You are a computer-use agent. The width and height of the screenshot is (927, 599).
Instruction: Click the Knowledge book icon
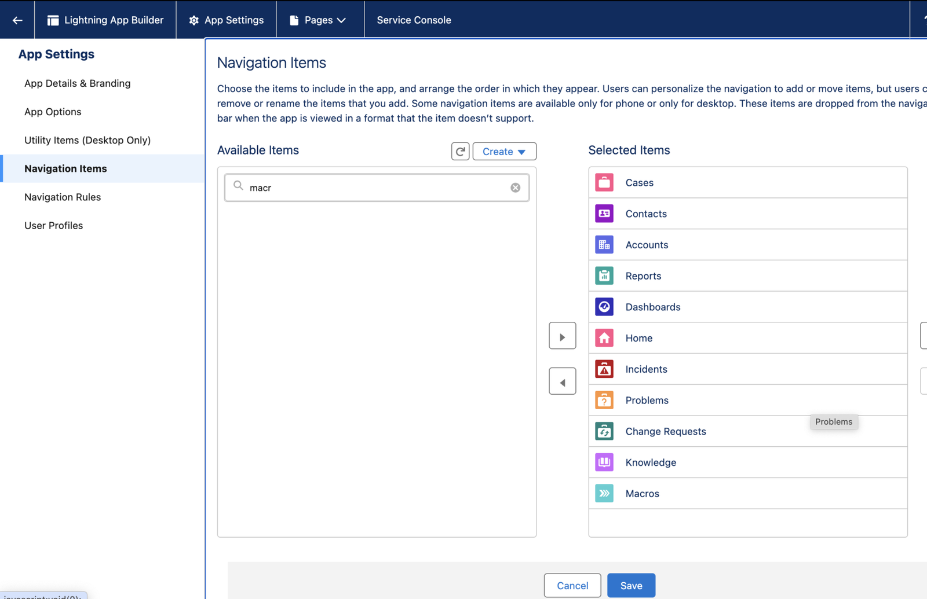604,462
